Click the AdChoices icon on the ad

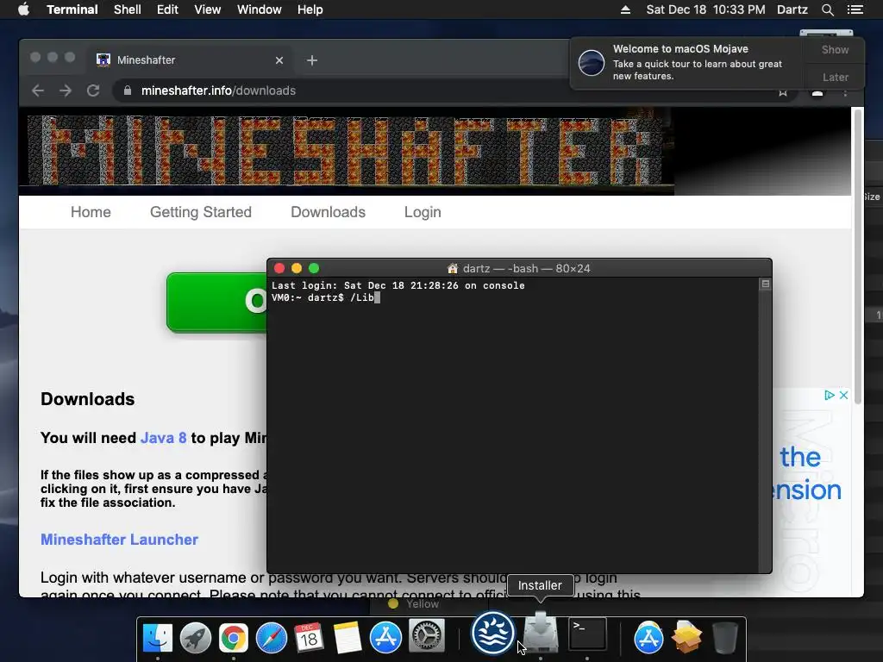click(830, 395)
